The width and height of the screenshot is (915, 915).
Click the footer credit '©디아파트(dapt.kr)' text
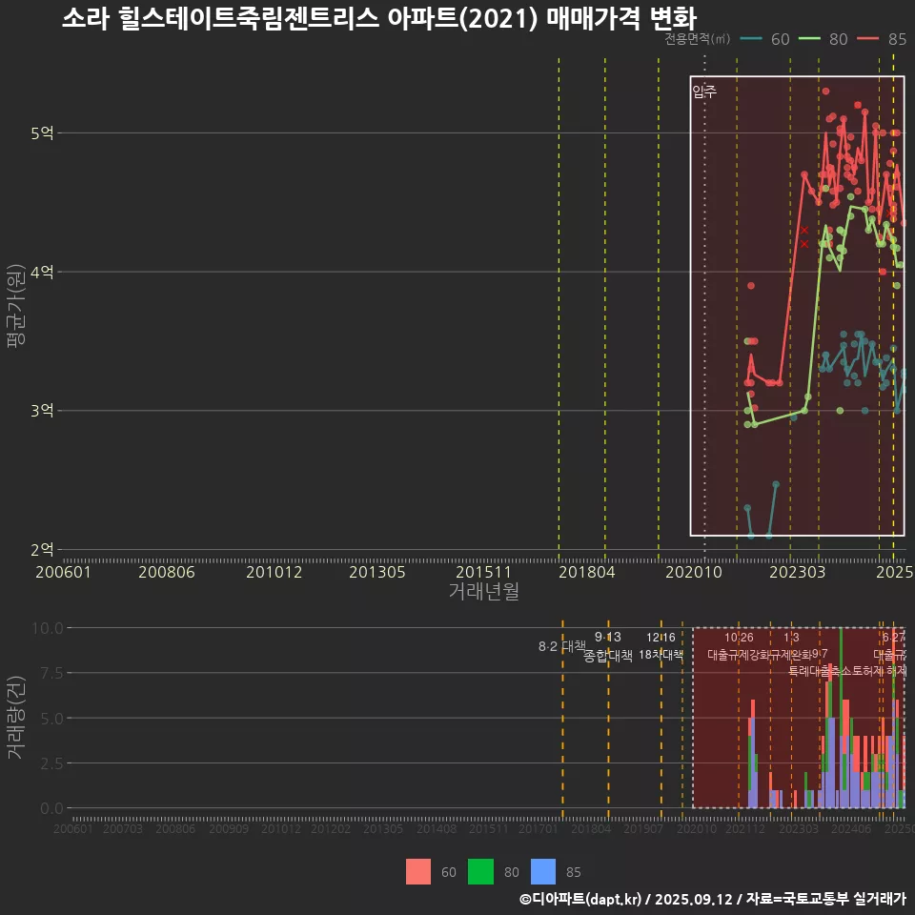[580, 899]
